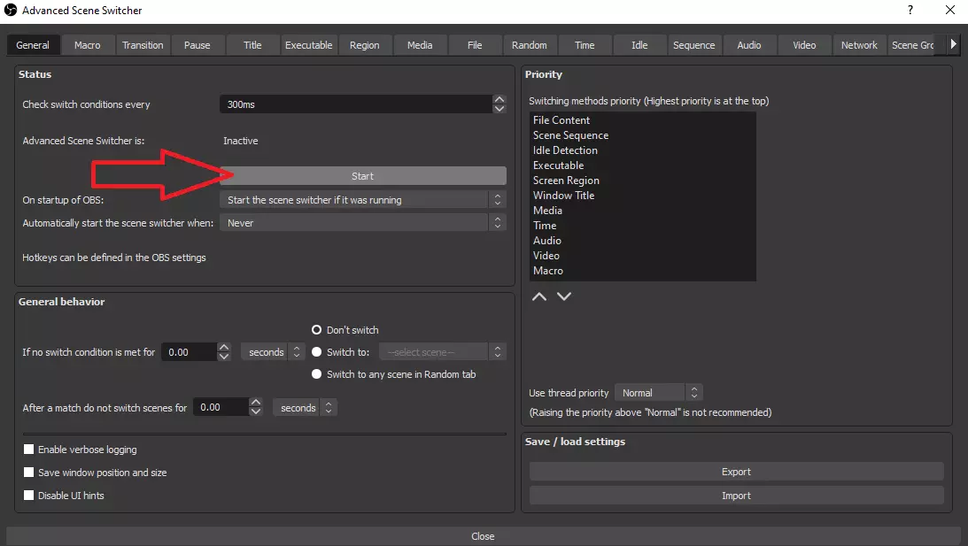The height and width of the screenshot is (546, 968).
Task: Choose Switch to any scene in Random tab
Action: 316,374
